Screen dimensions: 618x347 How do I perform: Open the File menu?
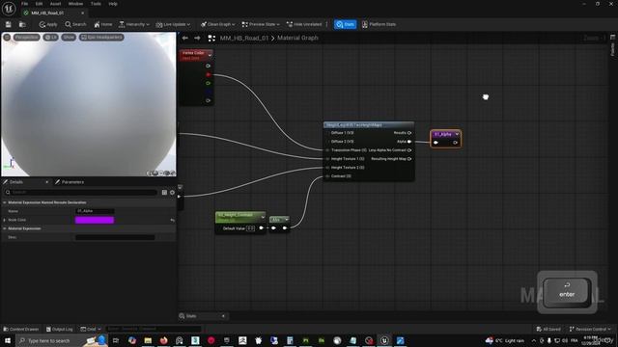[24, 4]
